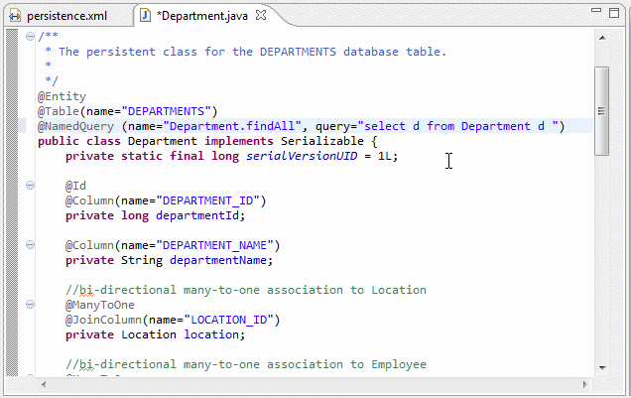Click the comment about association to Location

coord(245,290)
